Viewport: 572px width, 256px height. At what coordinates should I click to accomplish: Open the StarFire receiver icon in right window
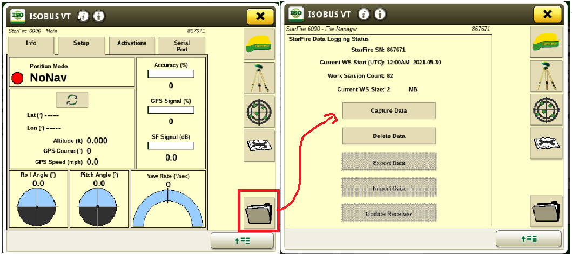[546, 42]
